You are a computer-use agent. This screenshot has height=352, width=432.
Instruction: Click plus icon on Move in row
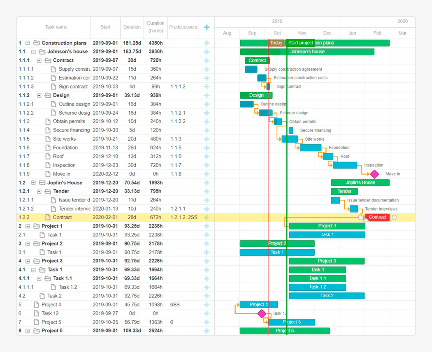coord(207,174)
